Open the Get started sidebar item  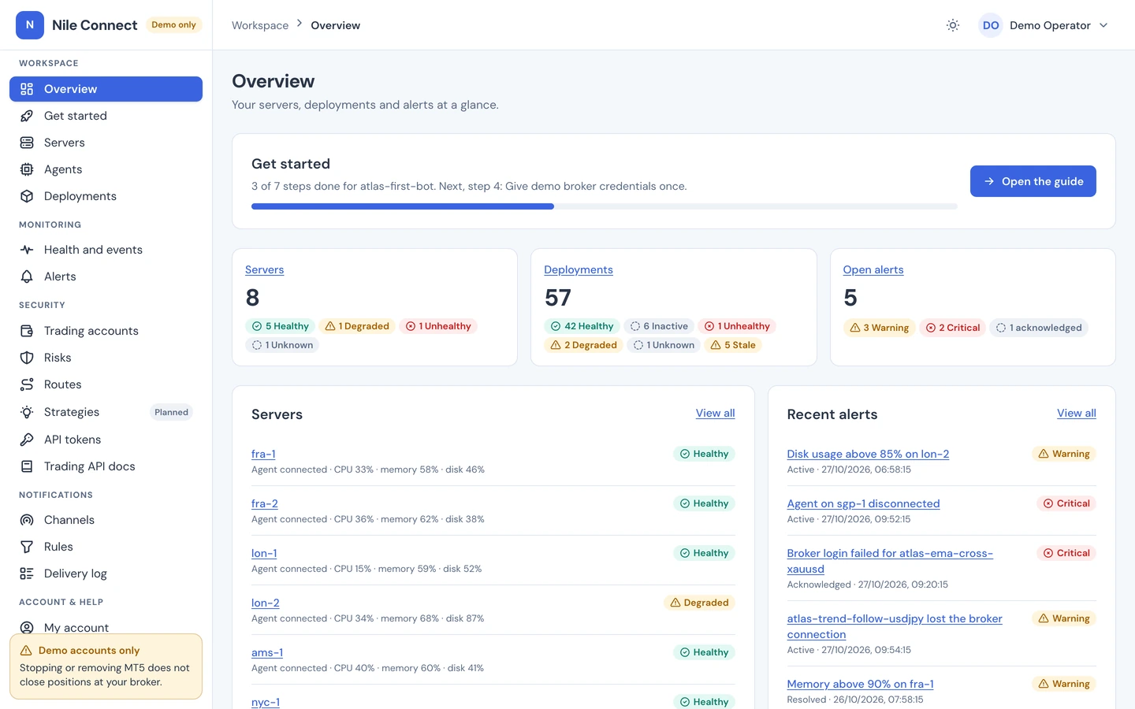coord(106,116)
